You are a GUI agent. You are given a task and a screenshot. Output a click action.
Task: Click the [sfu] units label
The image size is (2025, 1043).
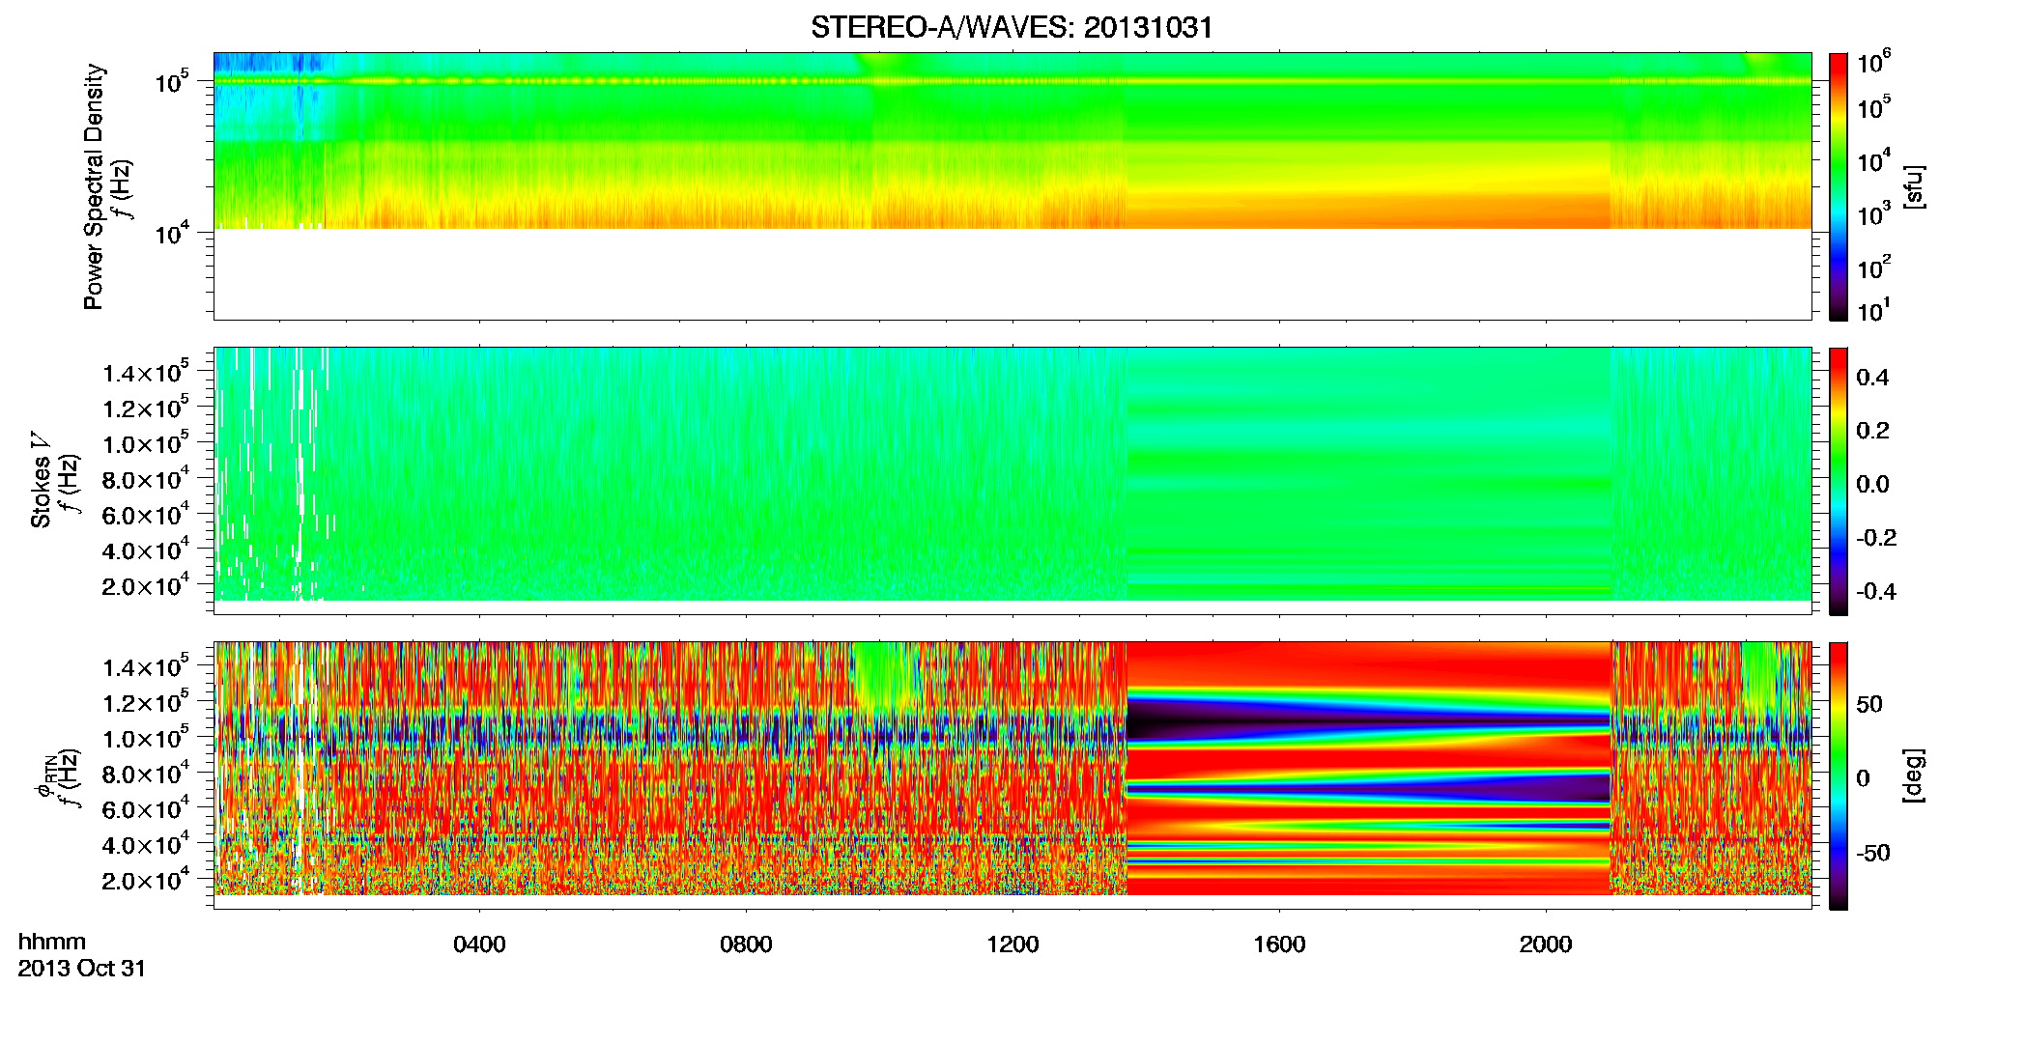point(1913,186)
